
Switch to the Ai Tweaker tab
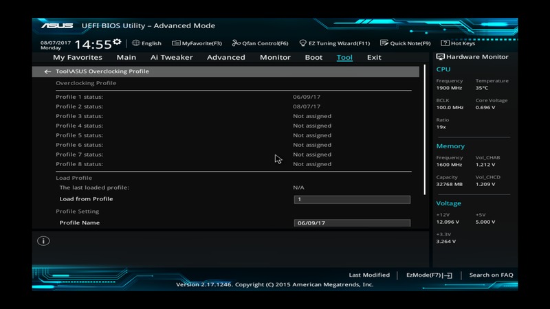[x=171, y=58]
